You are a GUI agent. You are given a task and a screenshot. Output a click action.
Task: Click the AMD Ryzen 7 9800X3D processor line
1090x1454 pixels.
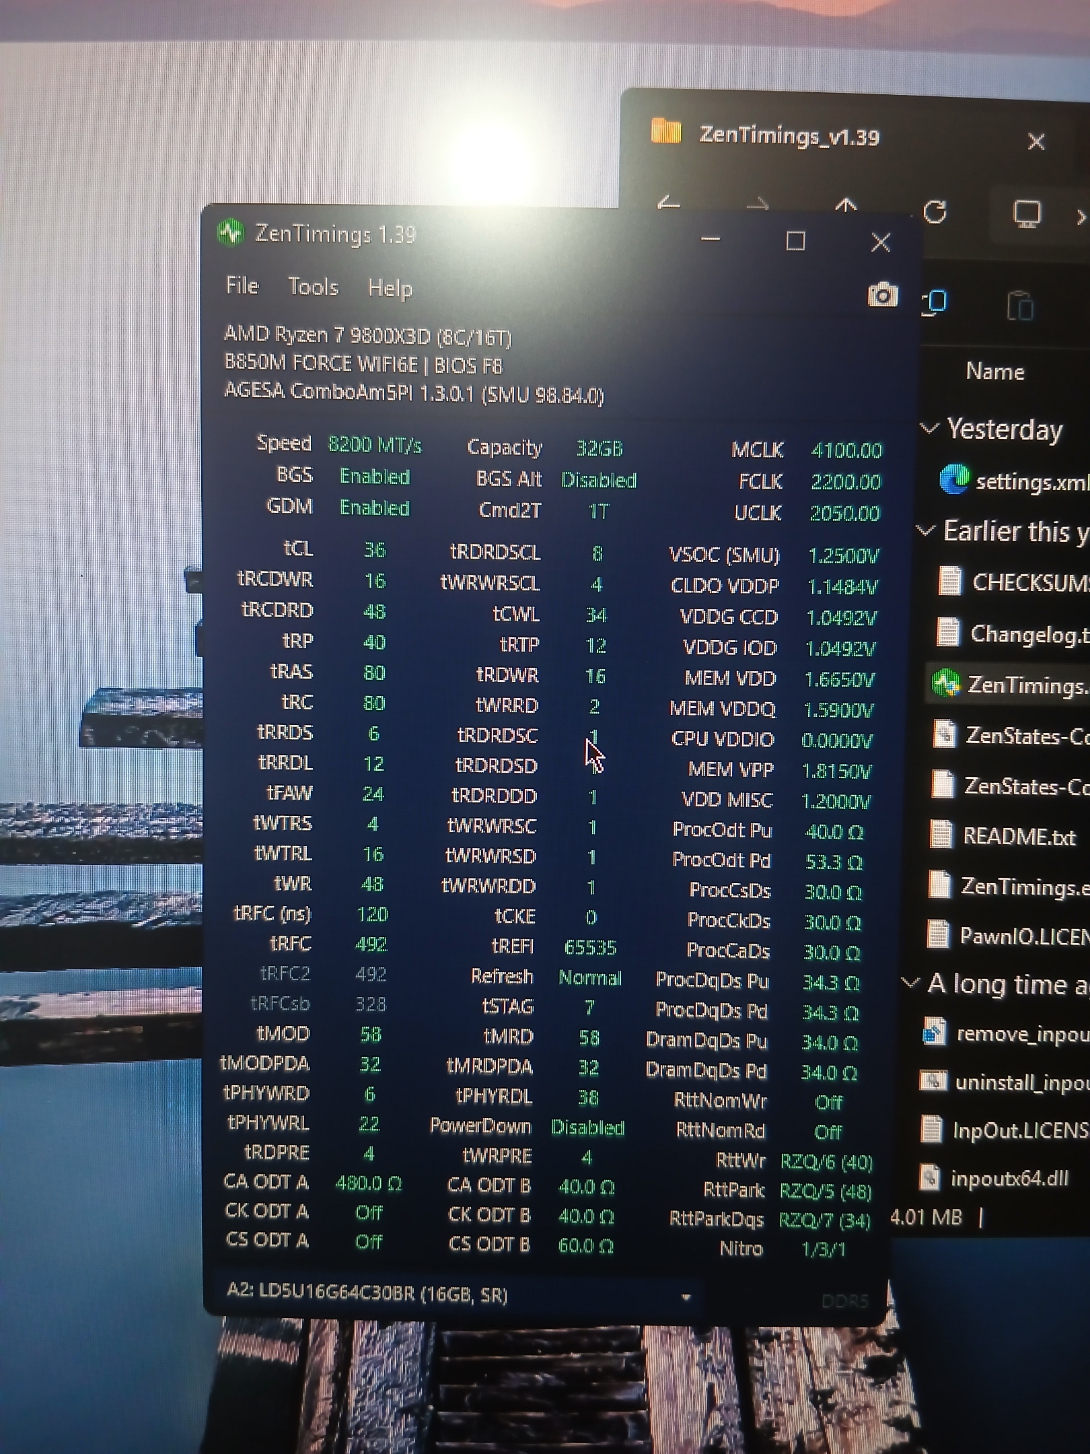coord(367,335)
